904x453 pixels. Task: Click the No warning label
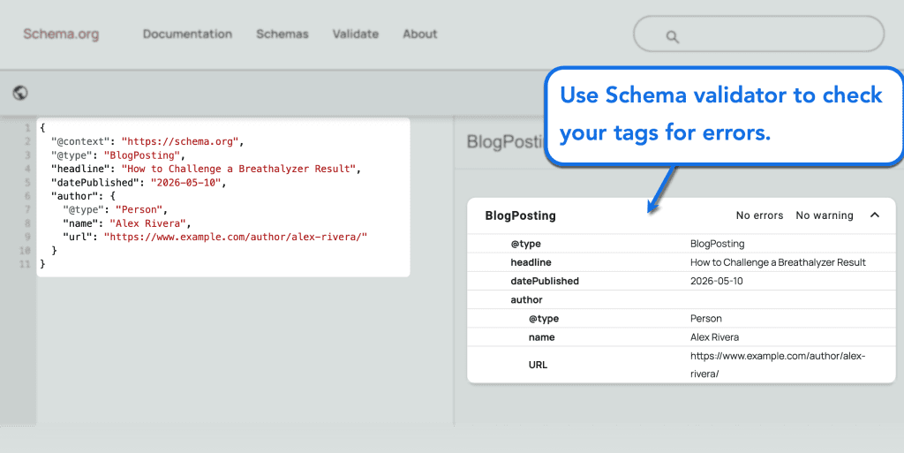(x=825, y=215)
